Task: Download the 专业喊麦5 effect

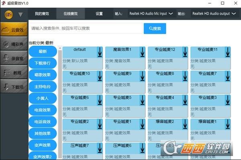Action: click(143, 100)
